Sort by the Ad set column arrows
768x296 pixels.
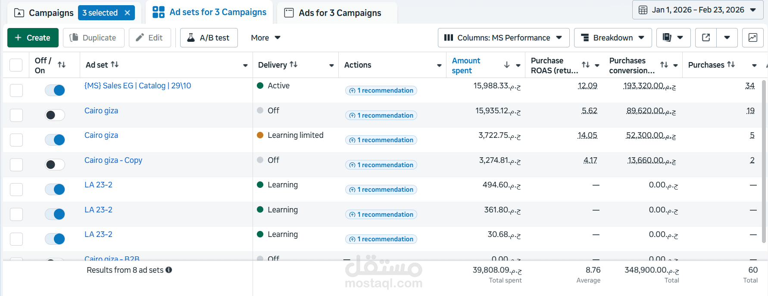tap(115, 64)
